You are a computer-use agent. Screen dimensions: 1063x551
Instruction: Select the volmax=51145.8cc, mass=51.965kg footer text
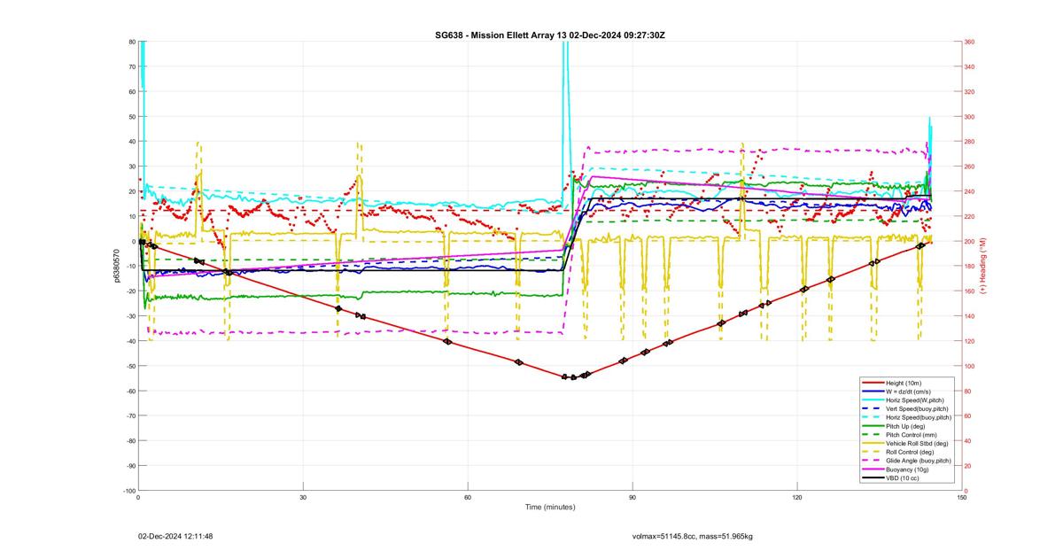coord(692,536)
